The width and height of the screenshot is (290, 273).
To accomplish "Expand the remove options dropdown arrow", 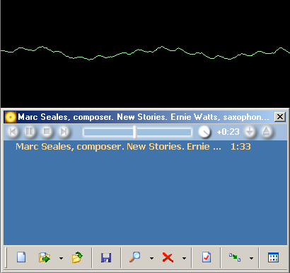I will [x=184, y=258].
